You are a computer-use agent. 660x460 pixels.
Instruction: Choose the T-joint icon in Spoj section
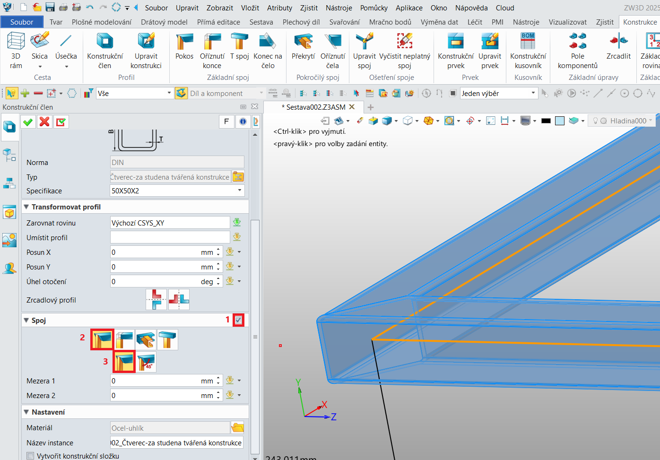click(167, 339)
